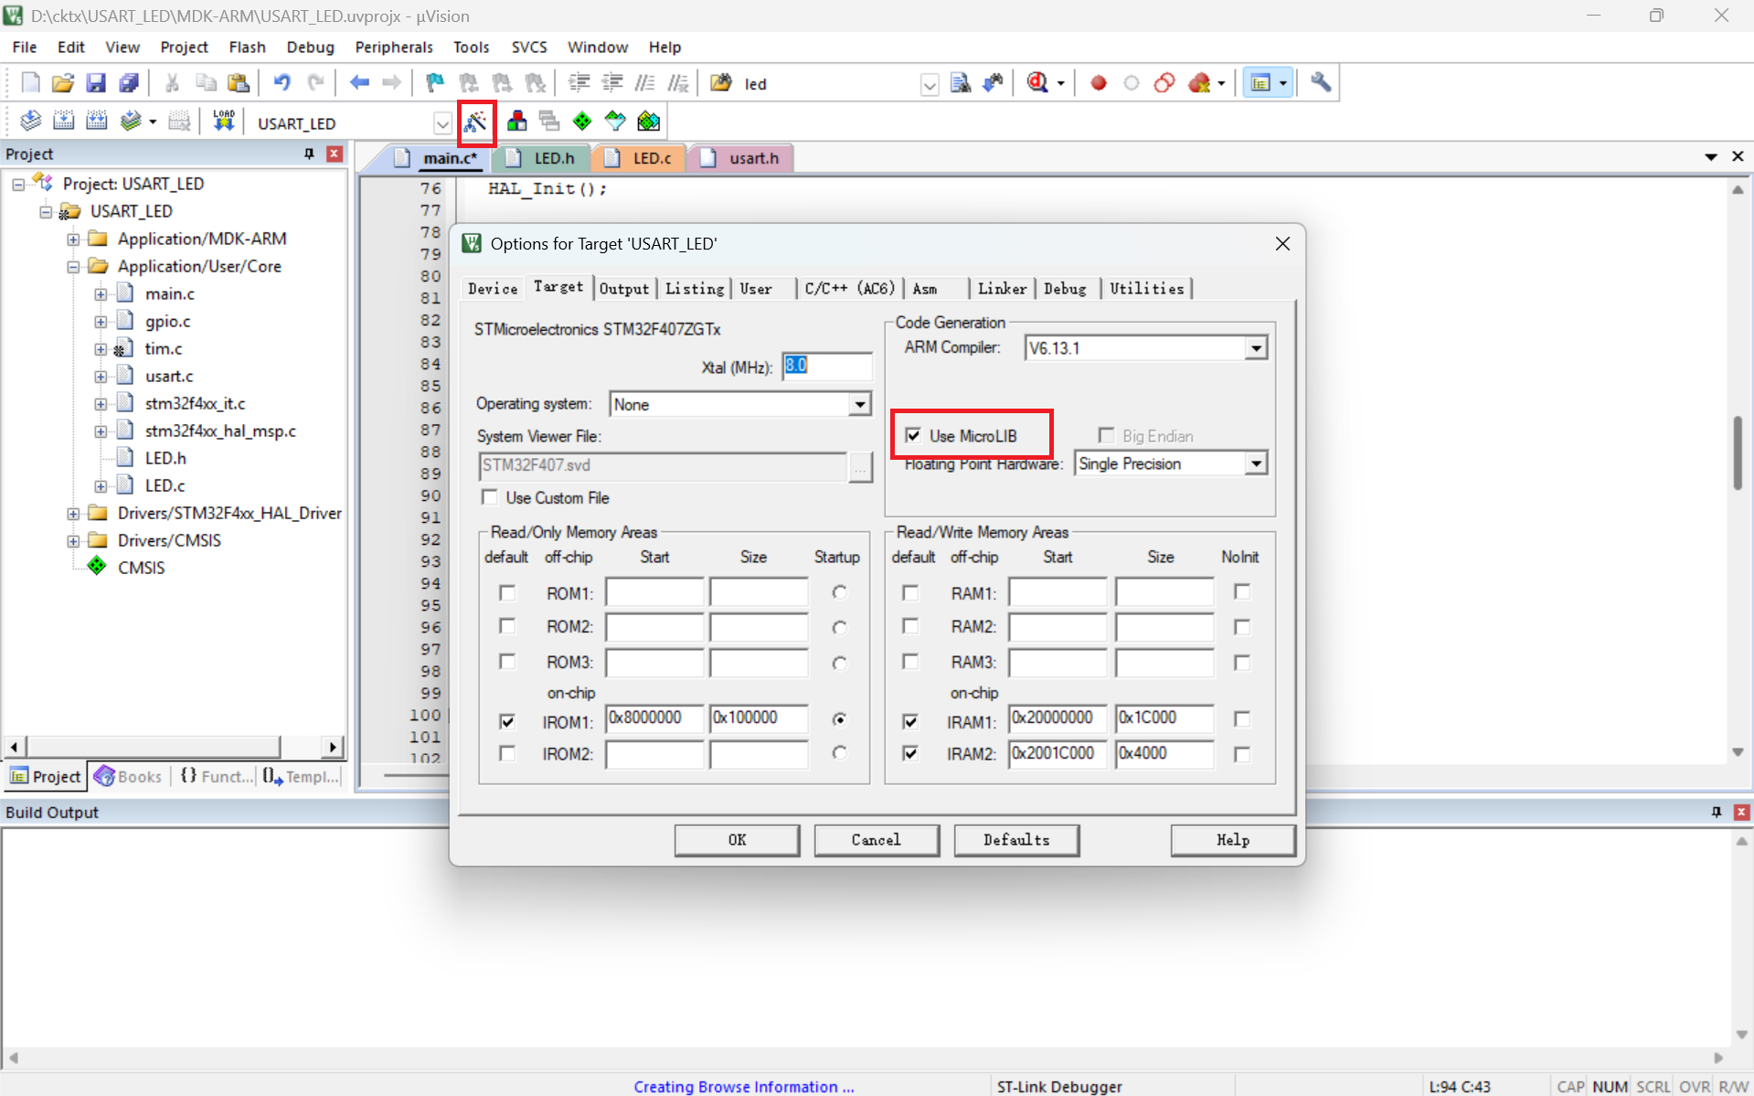Confirm the dialog with OK
Viewport: 1754px width, 1096px height.
tap(737, 840)
